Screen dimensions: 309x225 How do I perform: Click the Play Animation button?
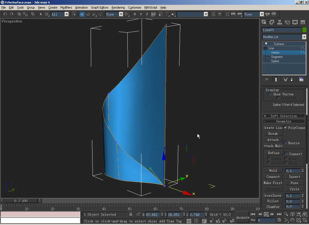pos(266,214)
